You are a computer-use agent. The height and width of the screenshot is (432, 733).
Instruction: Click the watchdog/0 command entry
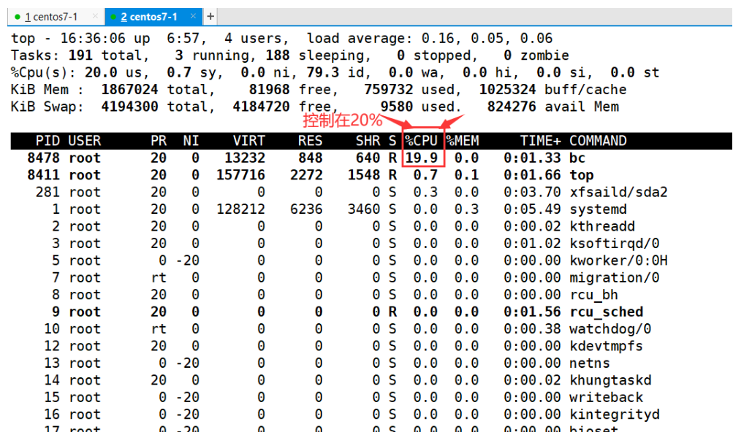coord(610,329)
